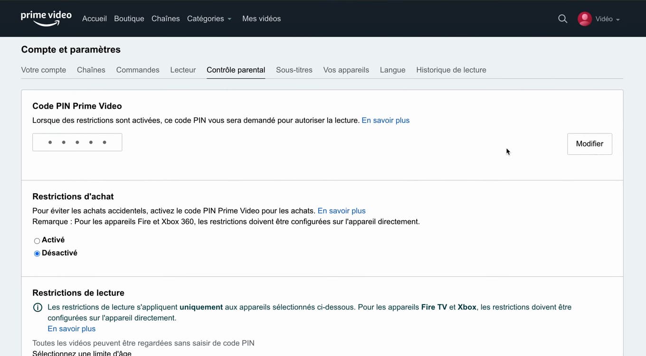
Task: Switch to the Historique de lecture tab
Action: 451,70
